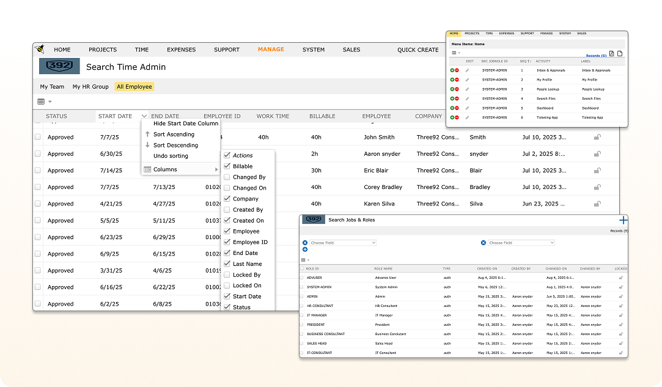Screen dimensions: 662x387
Task: Open grid options dropdown in Menu Items window
Action: [x=456, y=53]
